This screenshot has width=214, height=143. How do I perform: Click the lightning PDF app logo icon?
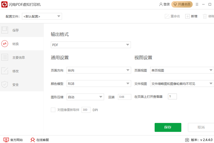click(5, 4)
